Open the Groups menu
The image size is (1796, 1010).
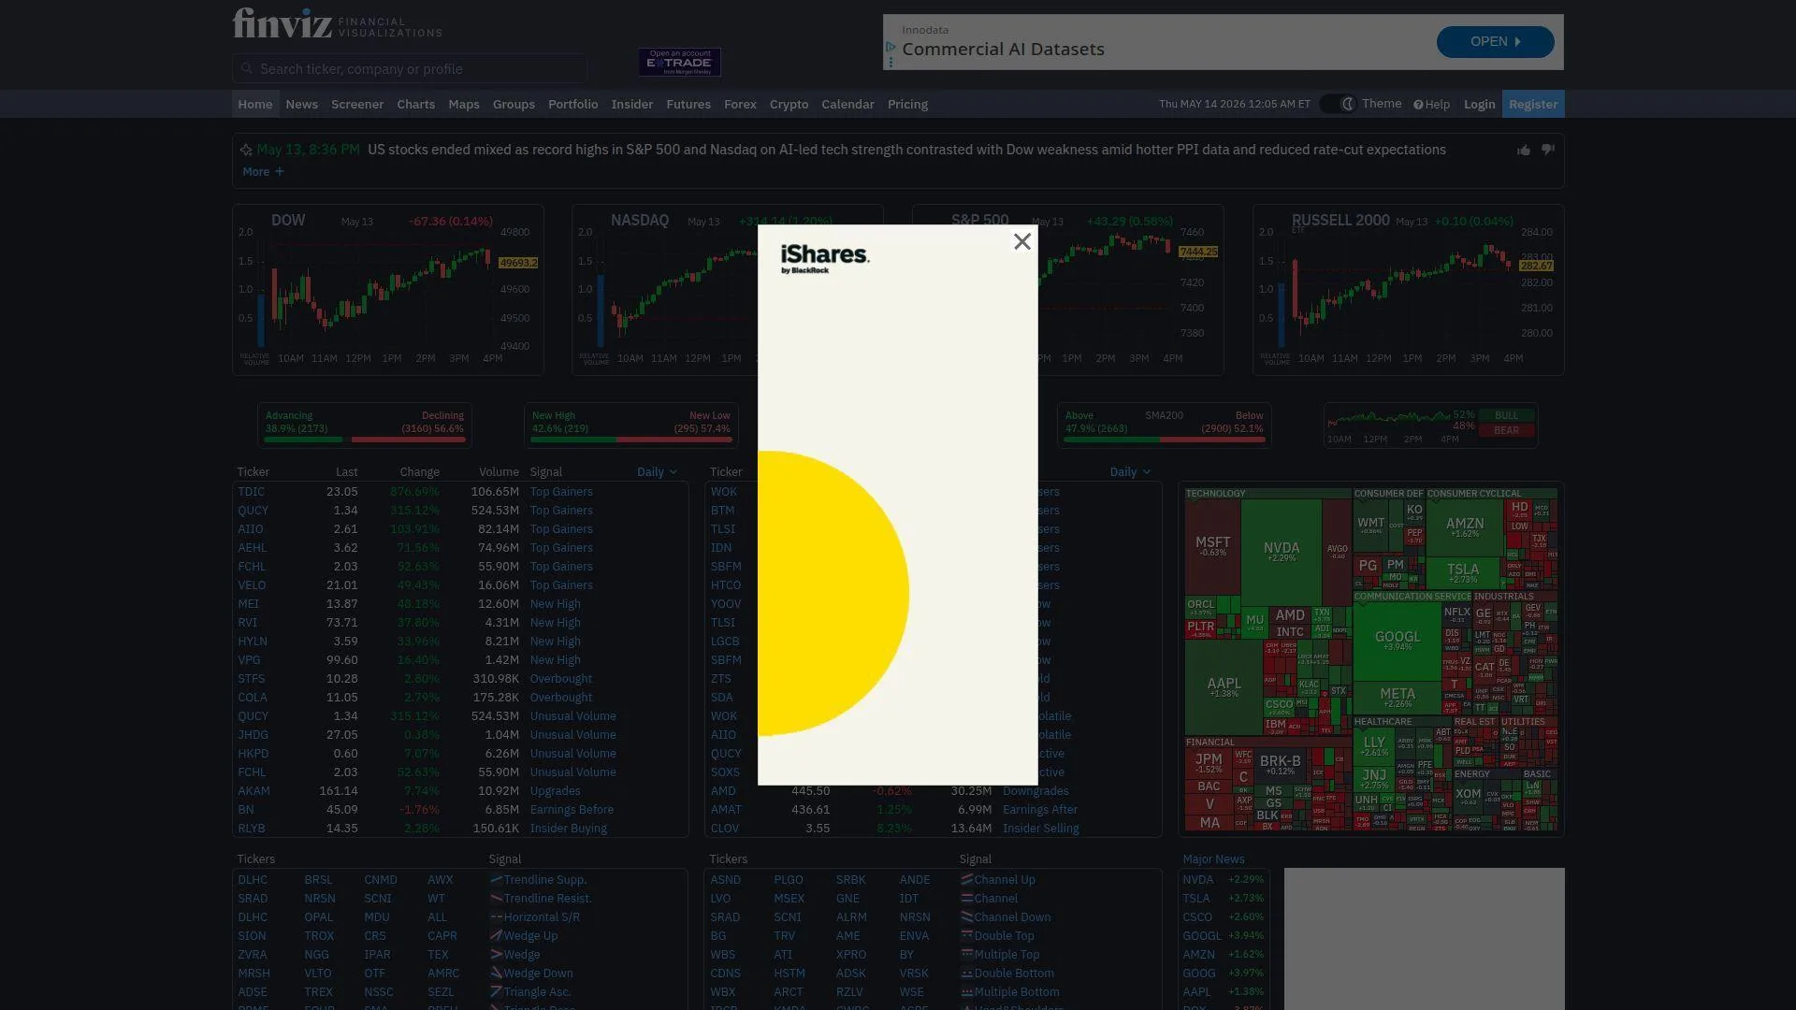coord(514,104)
